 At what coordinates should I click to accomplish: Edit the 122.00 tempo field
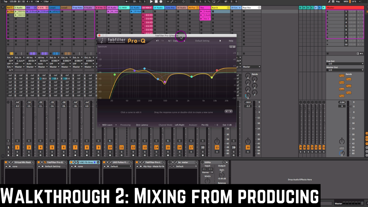(13, 1)
